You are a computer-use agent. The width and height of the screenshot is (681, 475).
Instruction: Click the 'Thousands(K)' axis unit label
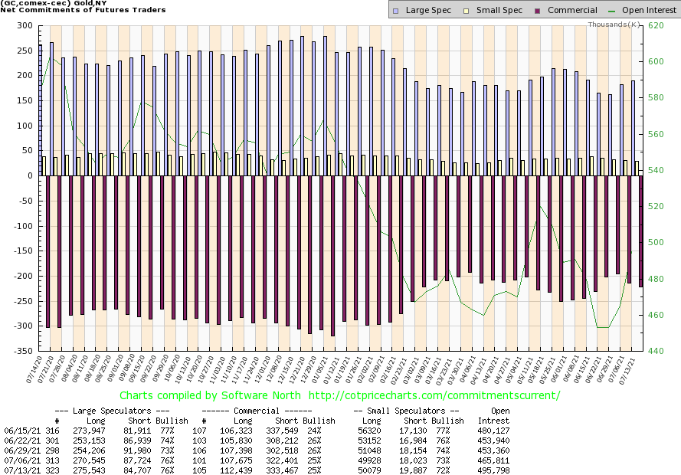pyautogui.click(x=614, y=25)
